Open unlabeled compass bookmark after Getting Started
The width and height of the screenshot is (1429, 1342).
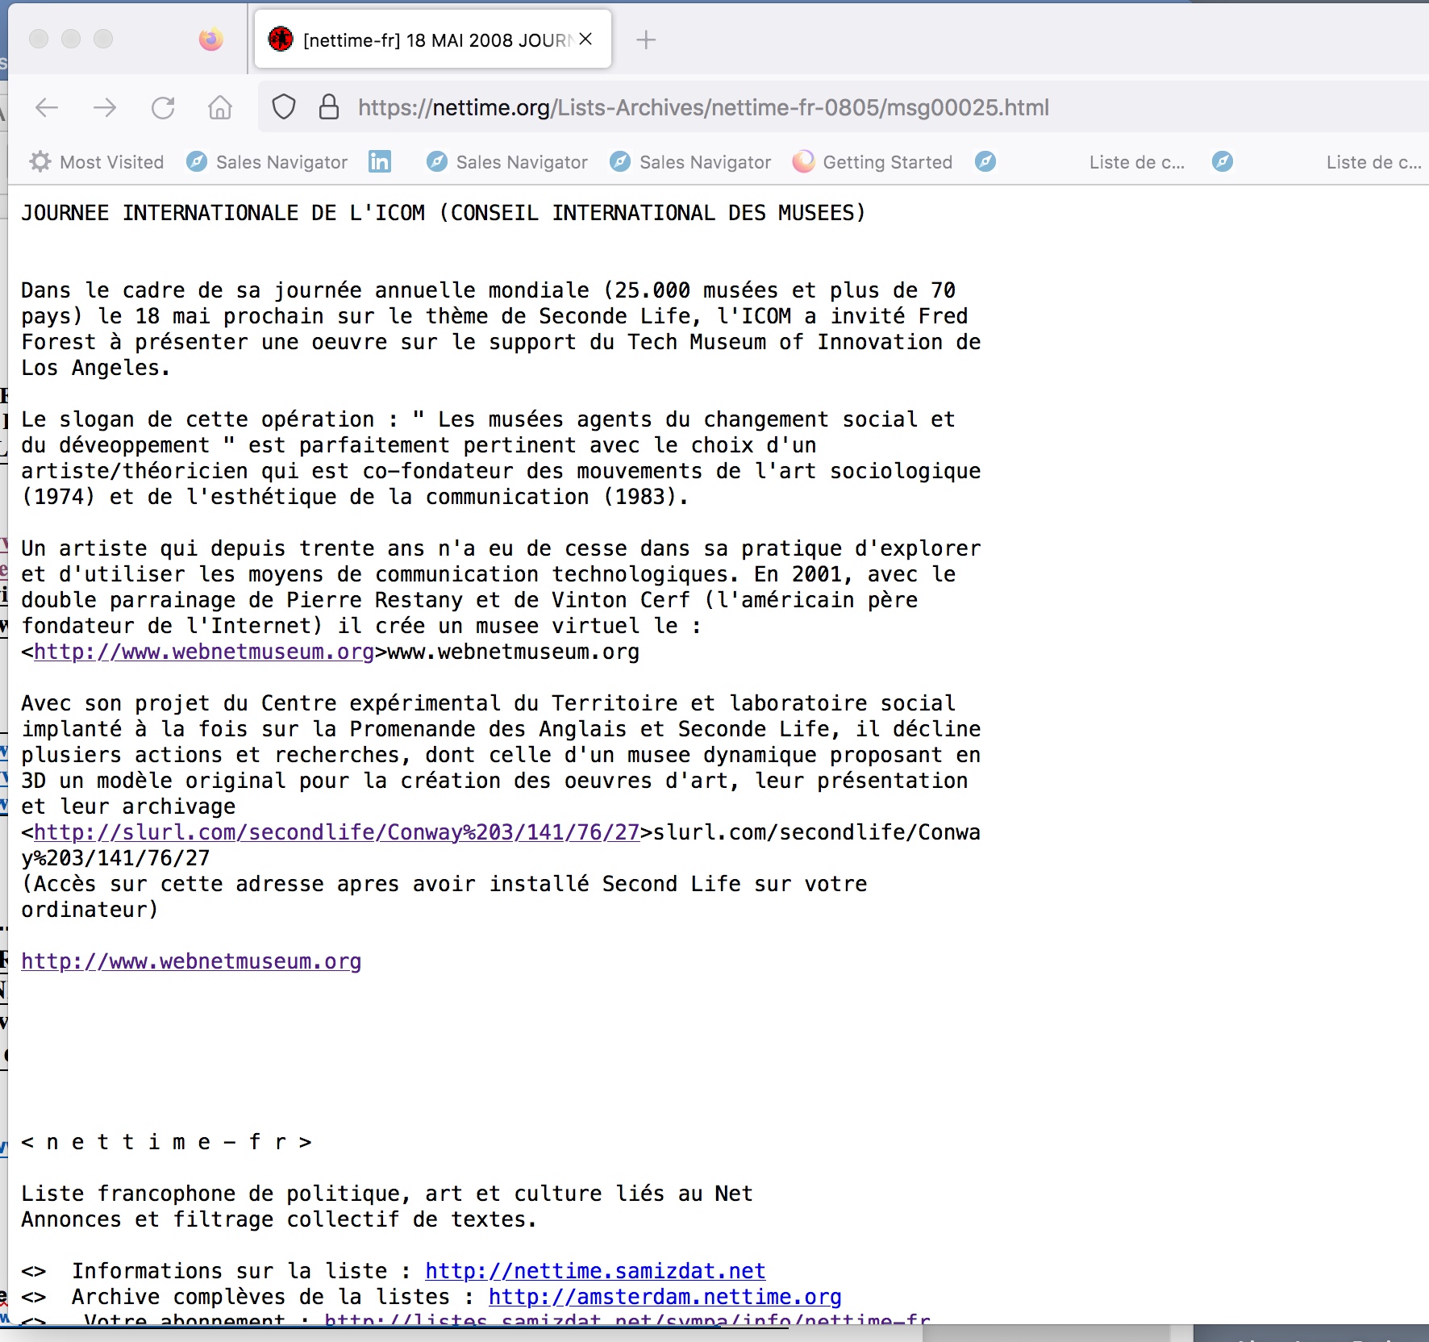point(985,162)
